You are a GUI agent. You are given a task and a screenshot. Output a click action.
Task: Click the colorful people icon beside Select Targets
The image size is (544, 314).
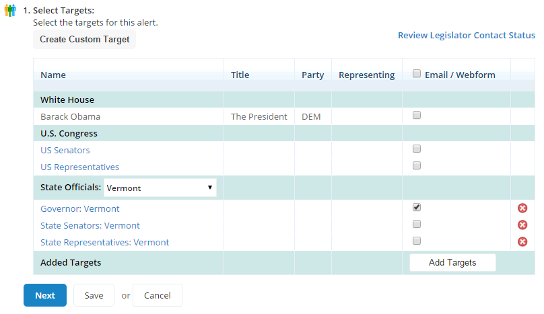point(10,10)
